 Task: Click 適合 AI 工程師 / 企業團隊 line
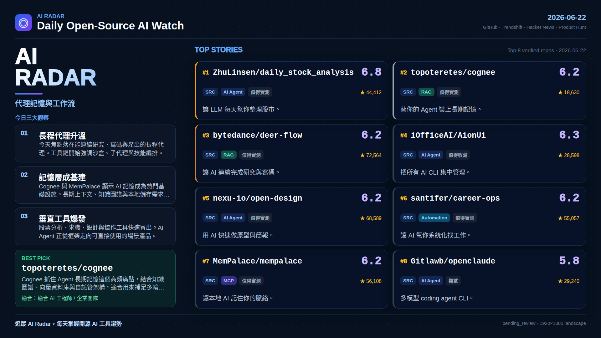pyautogui.click(x=60, y=298)
